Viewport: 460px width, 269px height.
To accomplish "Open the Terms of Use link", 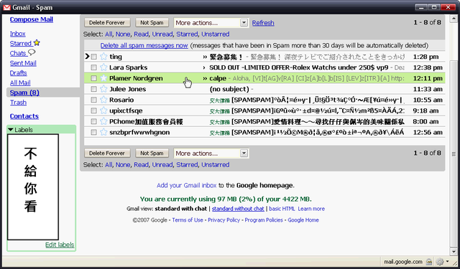I will coord(188,220).
